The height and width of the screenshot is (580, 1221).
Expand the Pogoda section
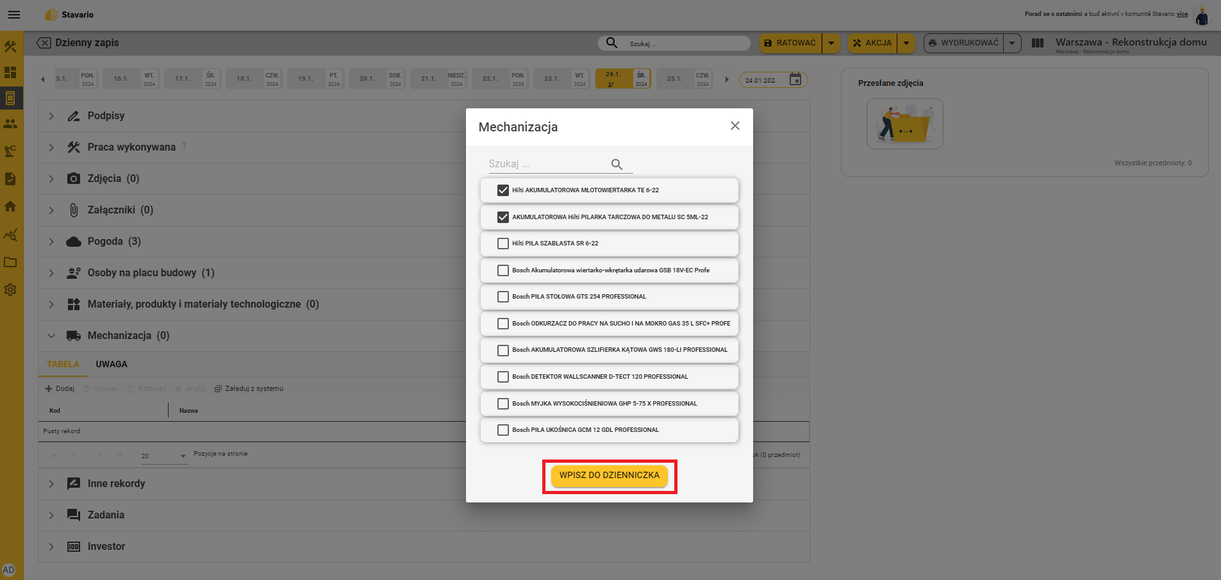pos(51,242)
